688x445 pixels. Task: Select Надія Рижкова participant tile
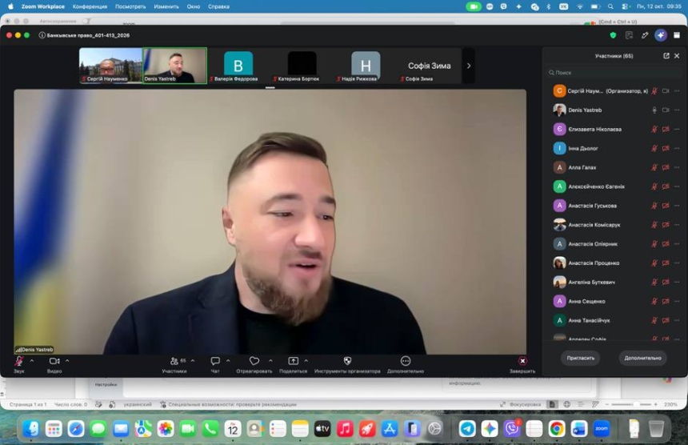point(366,66)
